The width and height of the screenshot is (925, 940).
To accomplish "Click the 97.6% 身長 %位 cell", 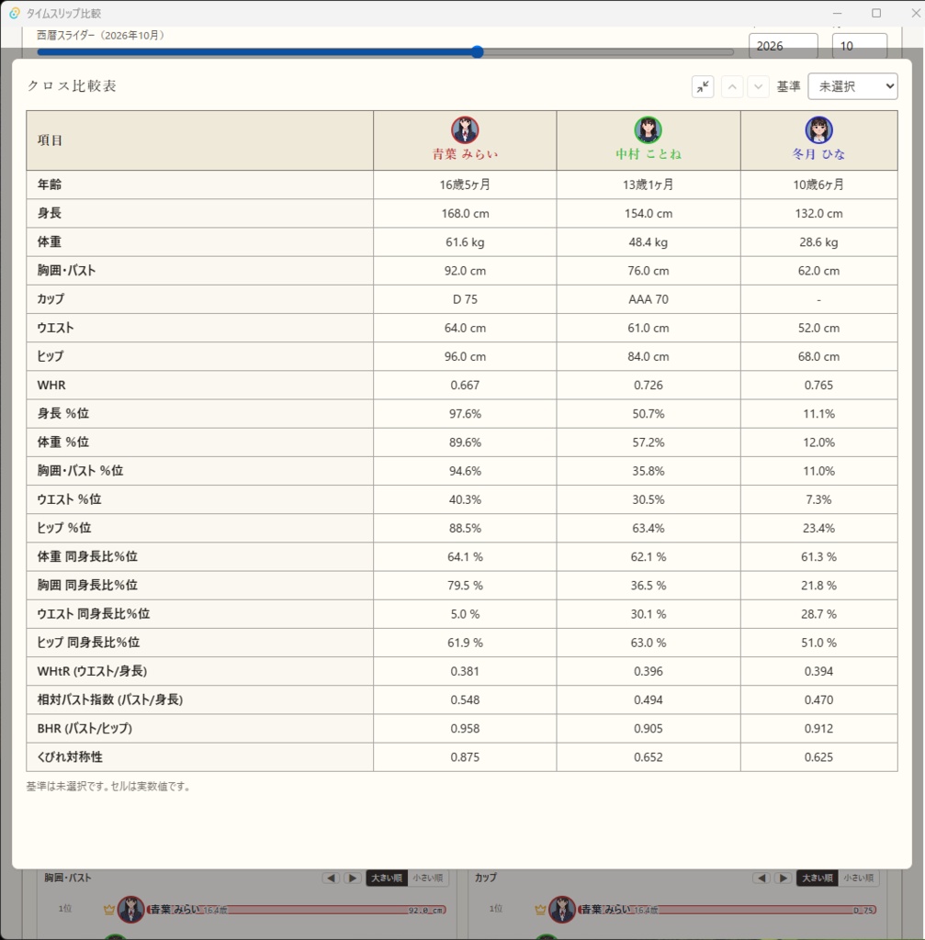I will tap(465, 414).
